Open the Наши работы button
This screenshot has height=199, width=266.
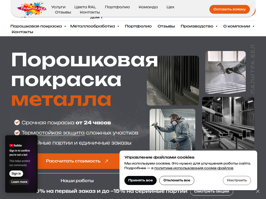click(77, 181)
